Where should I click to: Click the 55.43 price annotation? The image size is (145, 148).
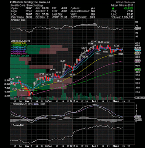(x=85, y=57)
